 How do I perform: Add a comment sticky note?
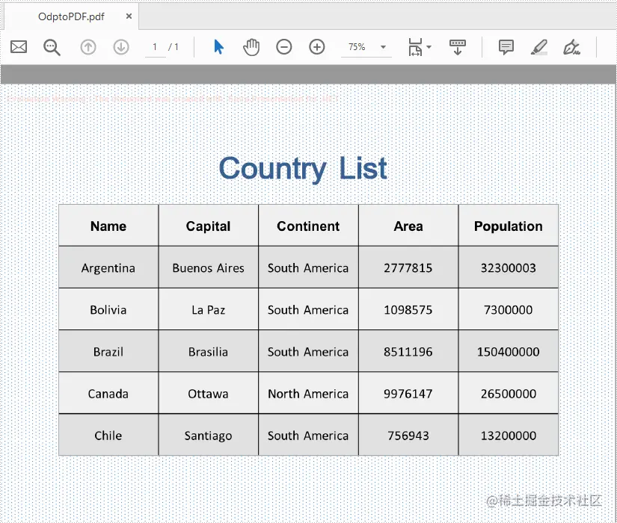[506, 47]
